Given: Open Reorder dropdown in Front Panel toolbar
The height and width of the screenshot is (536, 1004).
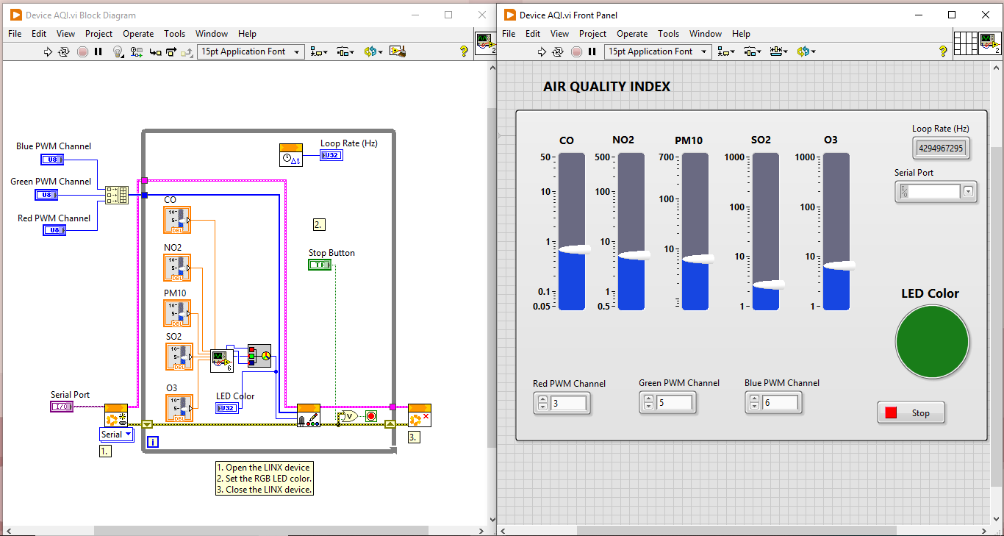Looking at the screenshot, I should pyautogui.click(x=805, y=51).
